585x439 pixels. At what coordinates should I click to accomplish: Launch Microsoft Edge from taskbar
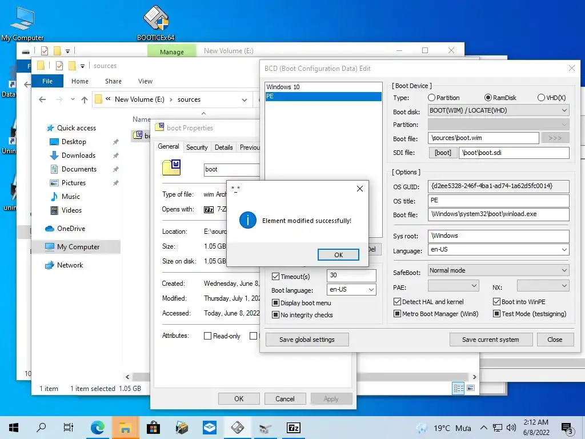click(97, 428)
